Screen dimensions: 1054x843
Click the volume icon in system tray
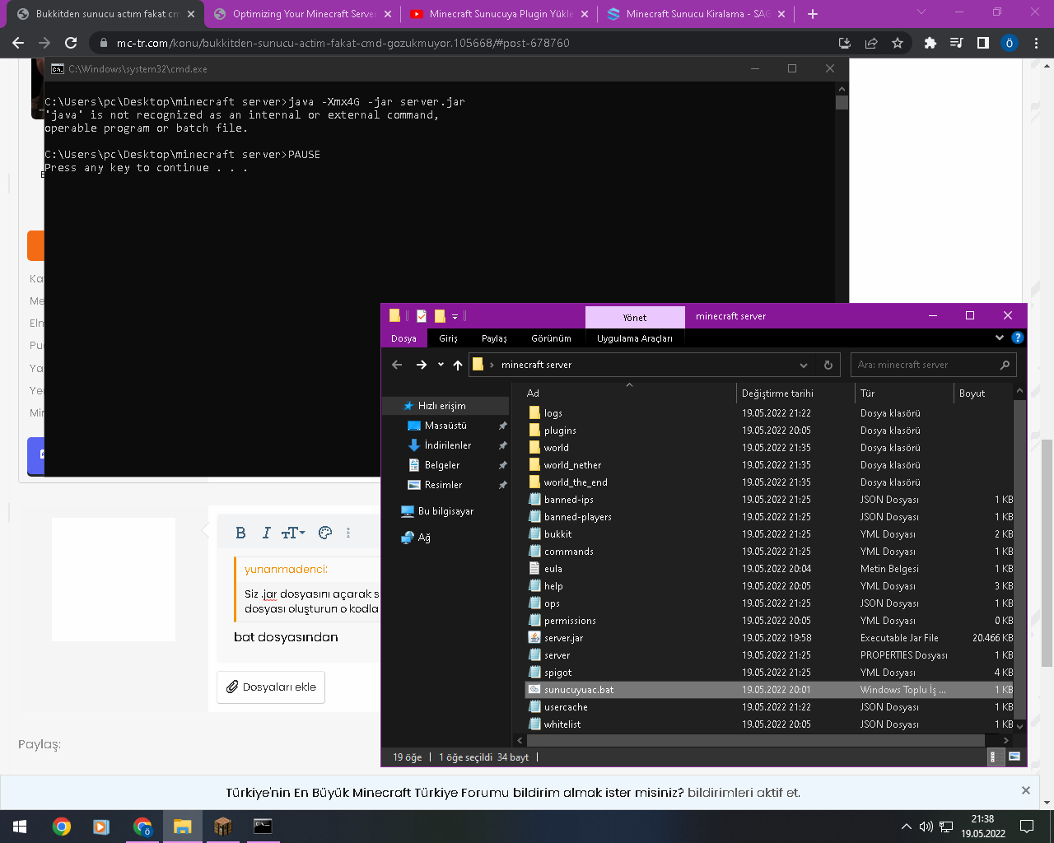click(926, 827)
